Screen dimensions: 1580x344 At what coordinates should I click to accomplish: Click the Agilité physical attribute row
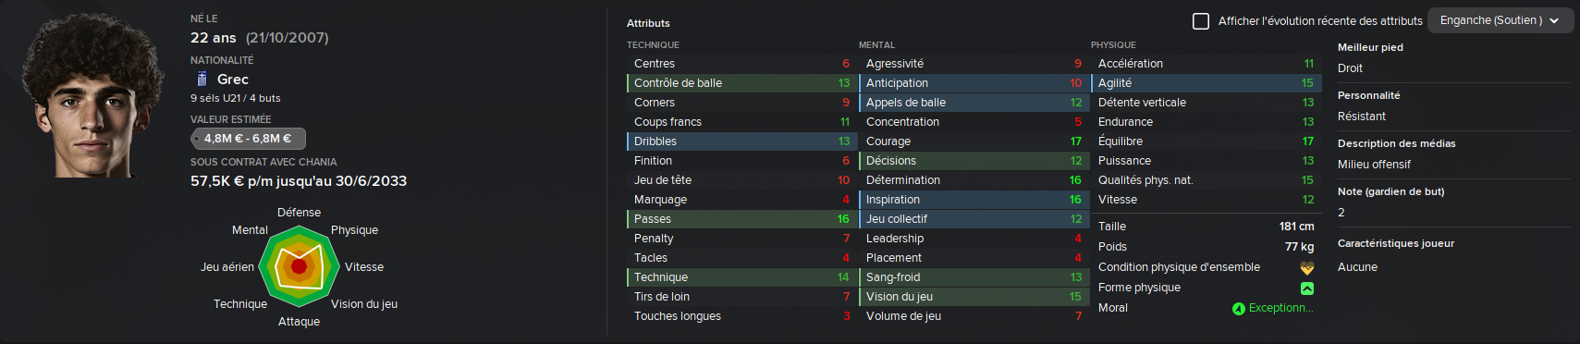1206,83
